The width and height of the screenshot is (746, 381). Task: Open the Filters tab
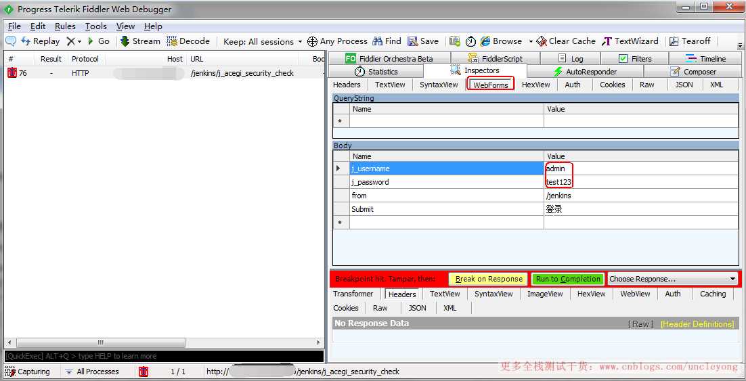635,58
